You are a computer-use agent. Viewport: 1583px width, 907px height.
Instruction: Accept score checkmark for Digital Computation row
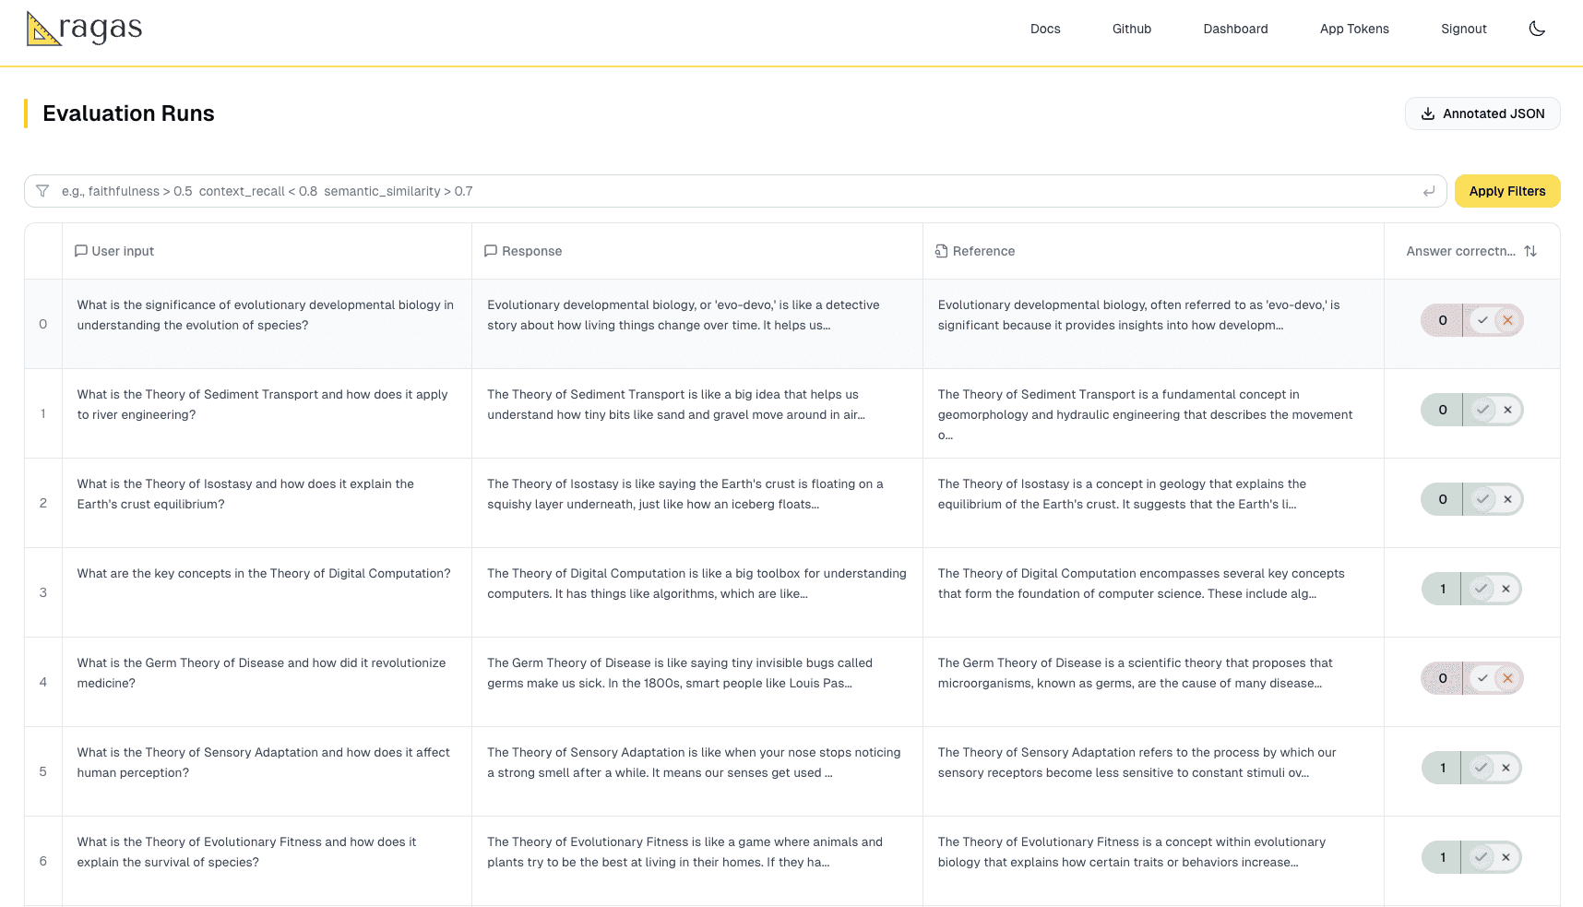[x=1481, y=589]
